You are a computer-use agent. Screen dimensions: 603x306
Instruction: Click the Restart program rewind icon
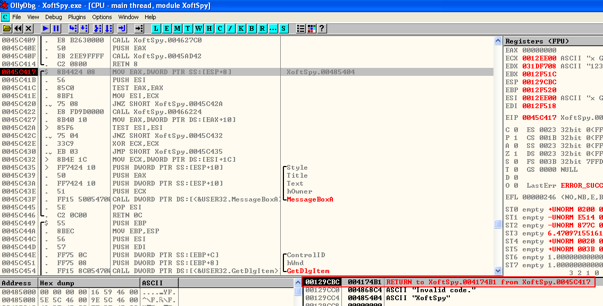[18, 29]
